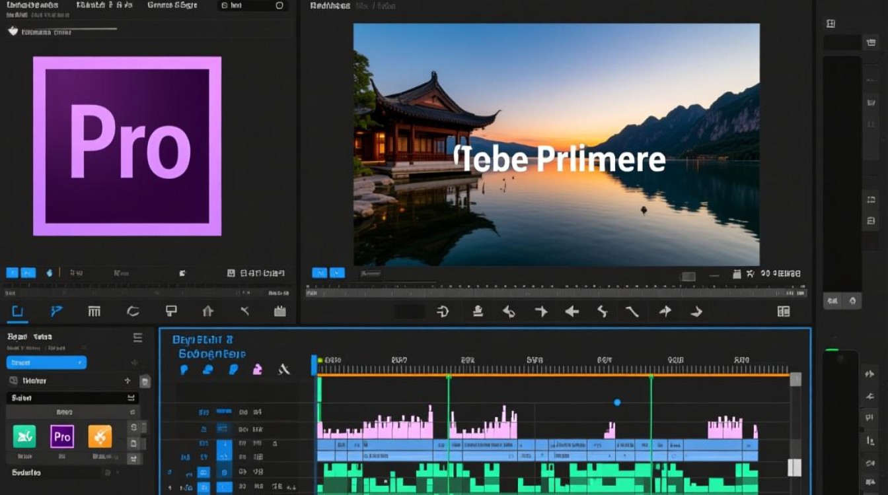This screenshot has width=888, height=495.
Task: Open the split-panel layout icon right of transport row
Action: [x=784, y=312]
